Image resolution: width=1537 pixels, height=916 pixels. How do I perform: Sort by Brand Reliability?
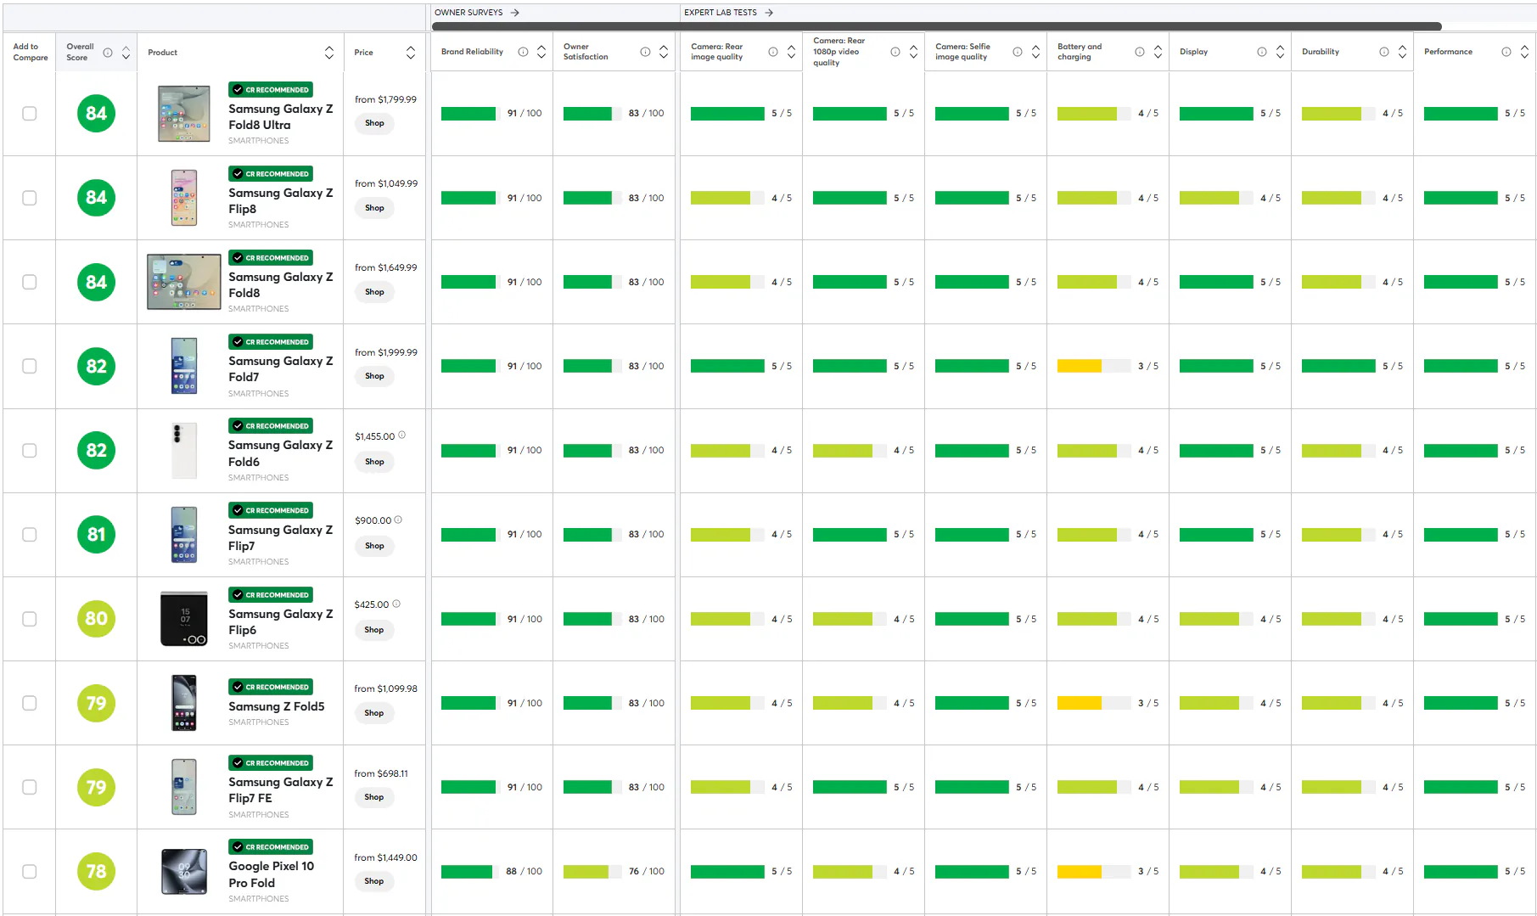click(x=541, y=52)
